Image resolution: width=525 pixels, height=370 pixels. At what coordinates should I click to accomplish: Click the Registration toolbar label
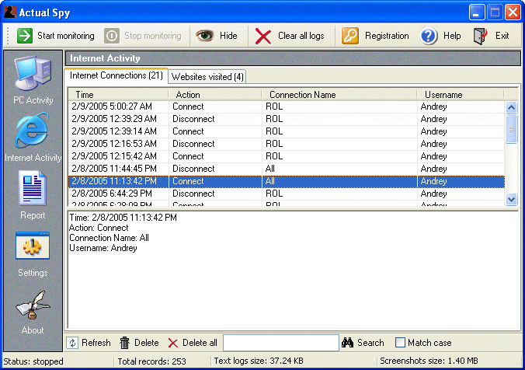387,36
